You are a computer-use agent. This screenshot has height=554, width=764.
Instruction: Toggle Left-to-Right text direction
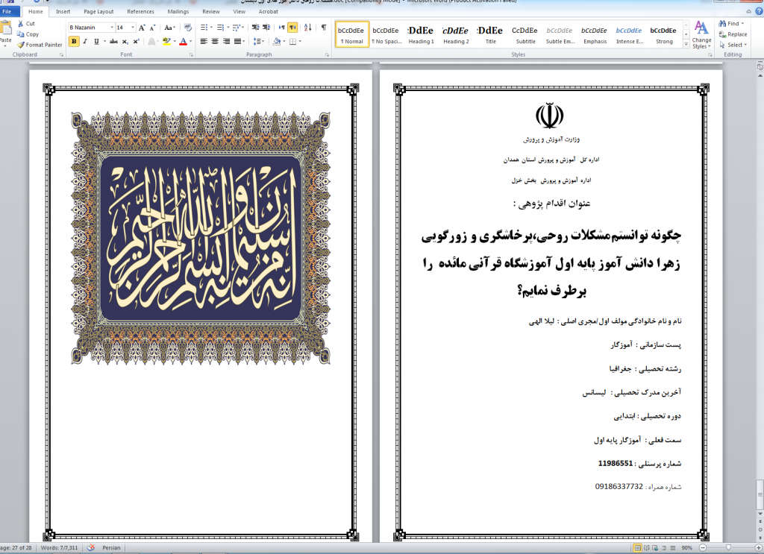coord(281,28)
